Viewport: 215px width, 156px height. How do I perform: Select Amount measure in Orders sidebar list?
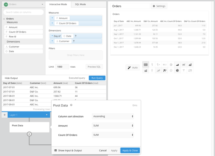click(x=24, y=27)
